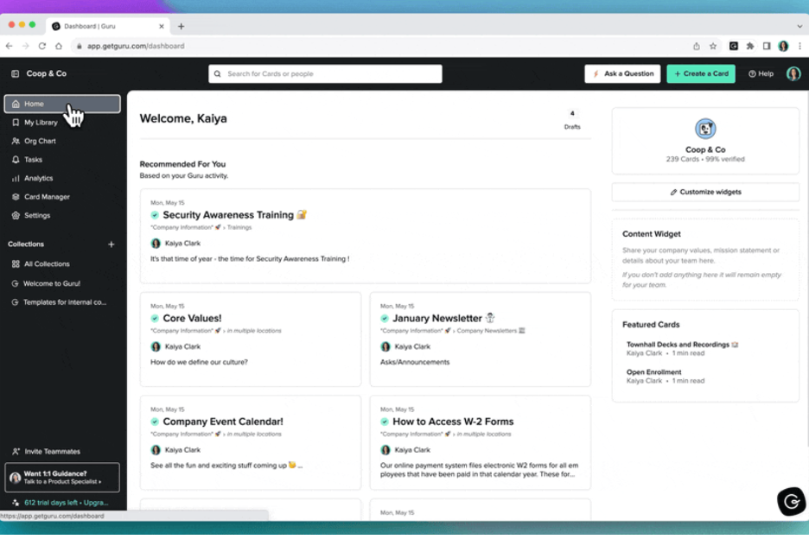The width and height of the screenshot is (809, 539).
Task: Bookmark page with the star icon
Action: 713,46
